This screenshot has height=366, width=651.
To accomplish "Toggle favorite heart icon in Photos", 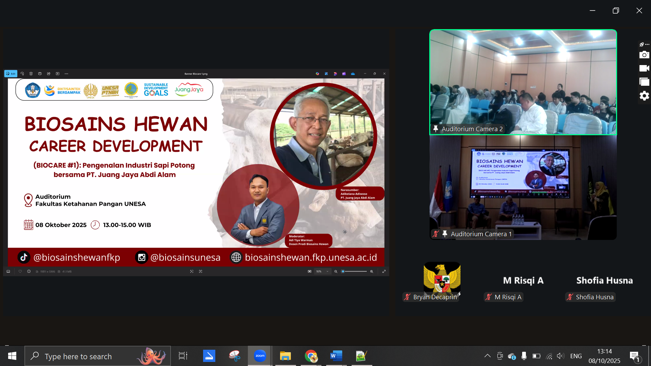I will coord(20,271).
